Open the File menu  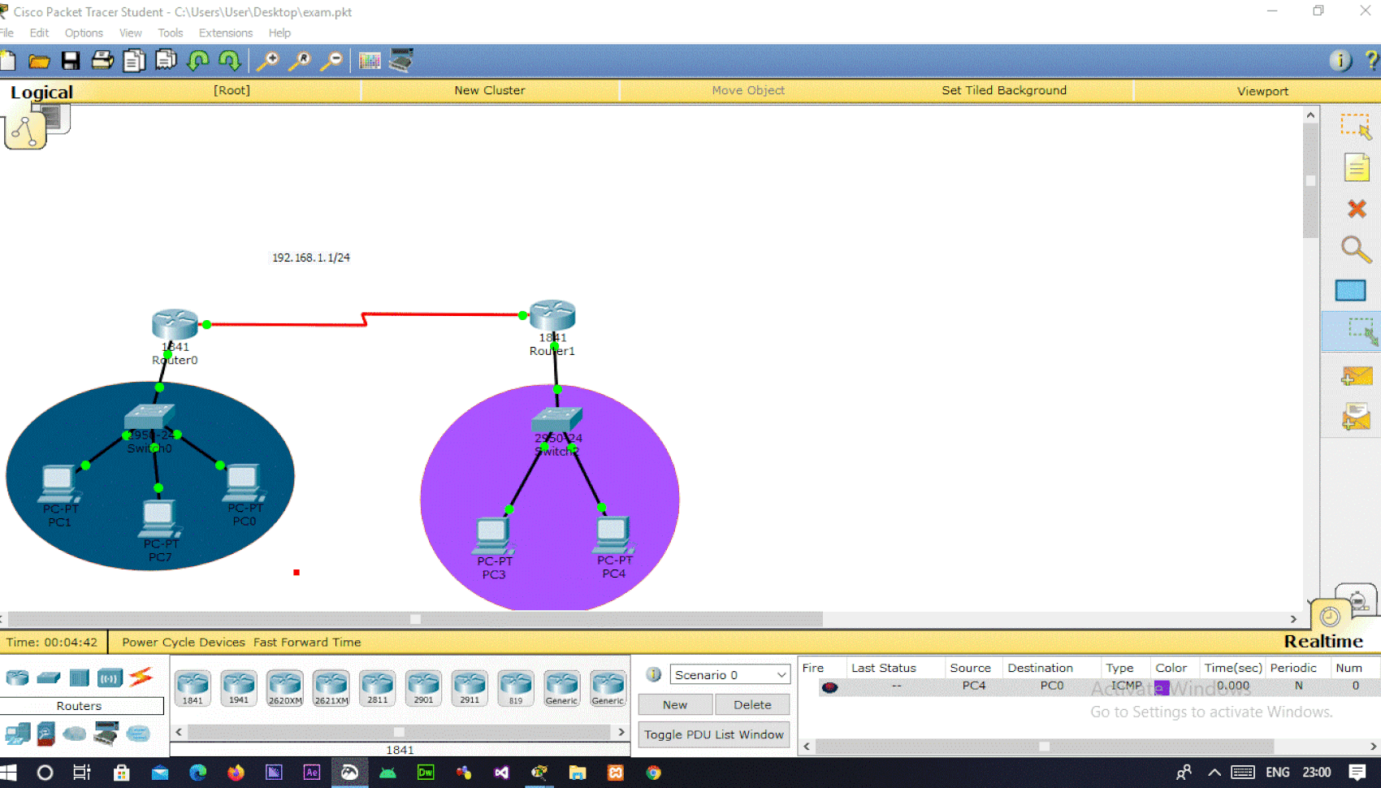click(6, 33)
